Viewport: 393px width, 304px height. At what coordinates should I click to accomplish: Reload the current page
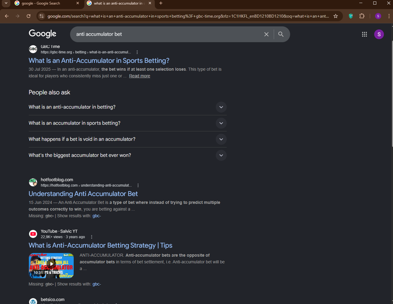point(29,16)
